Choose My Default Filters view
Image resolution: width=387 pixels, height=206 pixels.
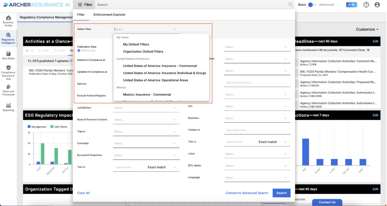click(x=136, y=44)
